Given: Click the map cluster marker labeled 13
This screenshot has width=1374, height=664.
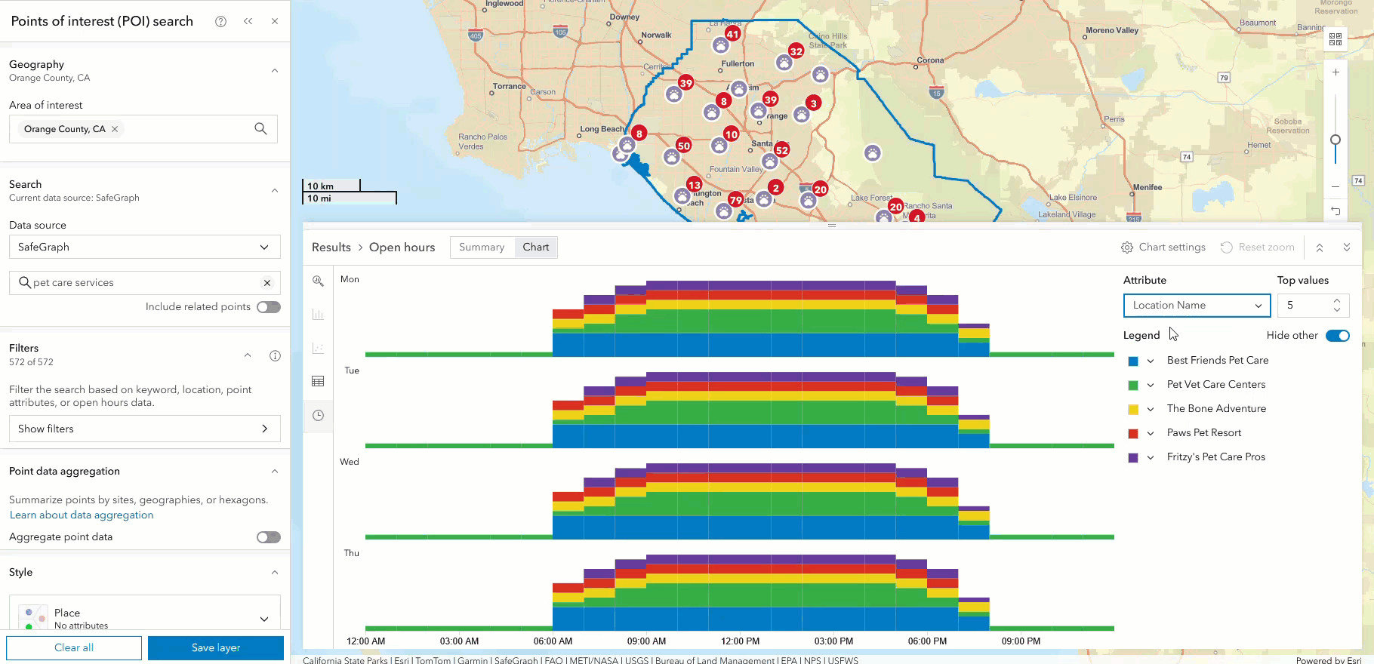Looking at the screenshot, I should click(695, 185).
